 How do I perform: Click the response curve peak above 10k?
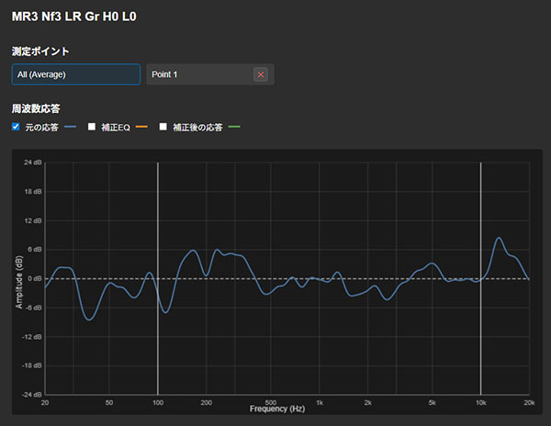499,238
